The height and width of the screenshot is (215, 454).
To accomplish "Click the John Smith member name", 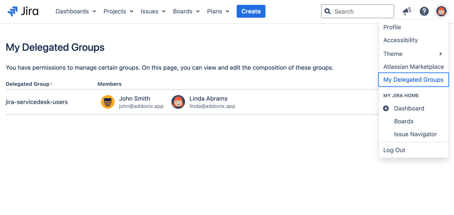I will [x=135, y=98].
